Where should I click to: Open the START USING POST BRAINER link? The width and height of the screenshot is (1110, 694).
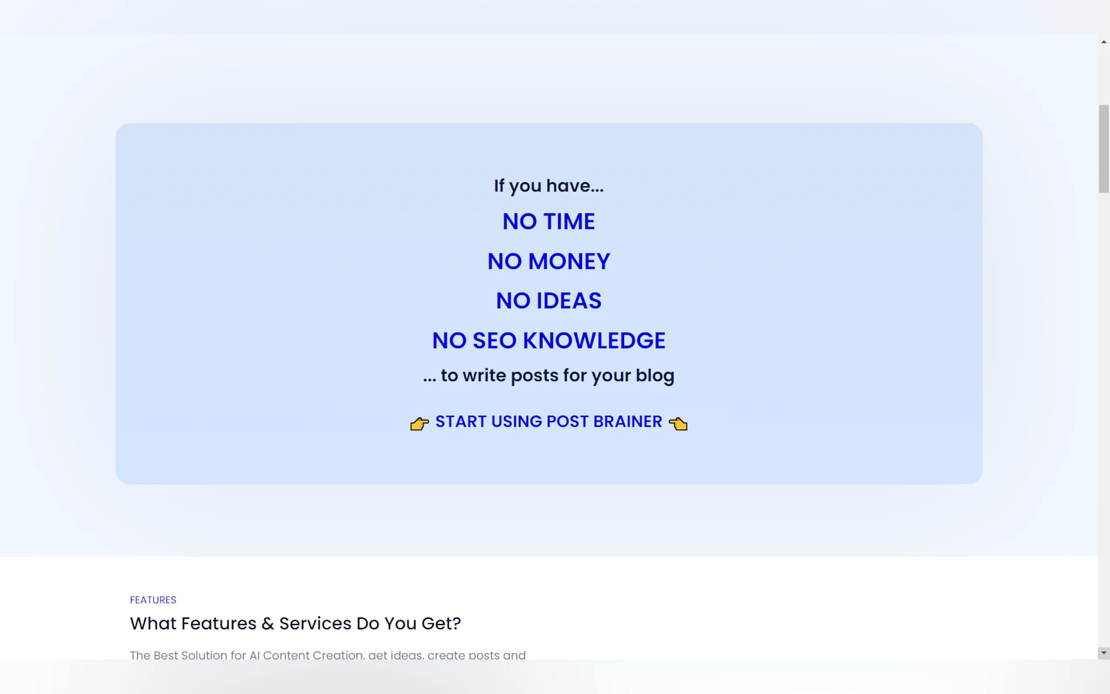tap(548, 421)
